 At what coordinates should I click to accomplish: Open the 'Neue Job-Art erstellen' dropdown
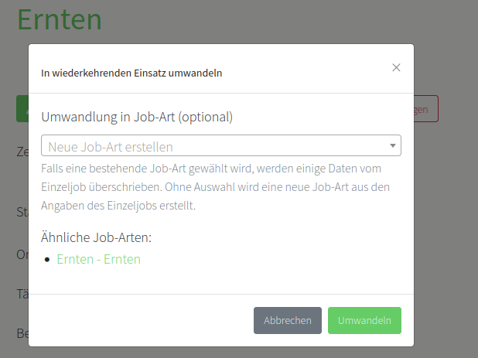coord(217,146)
